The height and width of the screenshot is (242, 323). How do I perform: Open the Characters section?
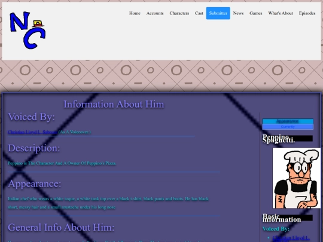(179, 13)
